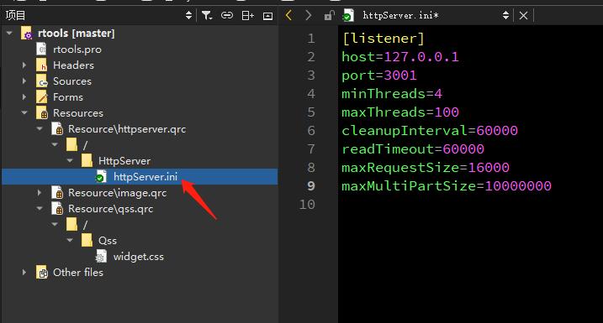Place cursor on port=3001 line

click(379, 76)
